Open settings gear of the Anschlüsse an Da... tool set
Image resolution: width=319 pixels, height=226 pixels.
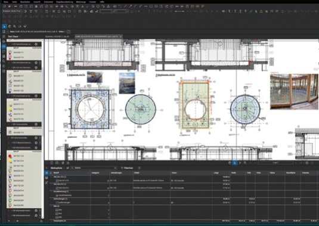(36, 95)
